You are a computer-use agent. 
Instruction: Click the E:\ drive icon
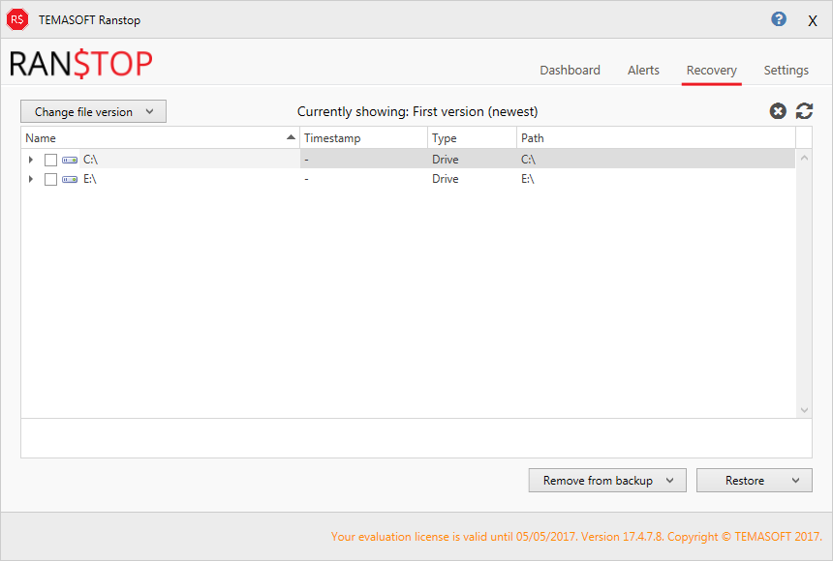(71, 179)
